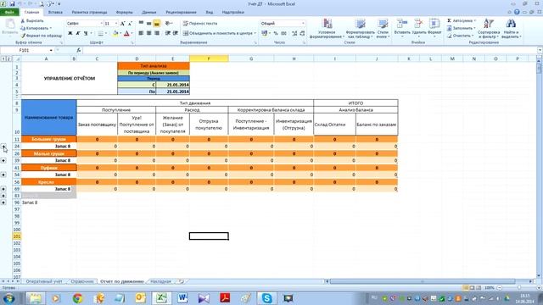Expand the formula bar

tap(540, 51)
